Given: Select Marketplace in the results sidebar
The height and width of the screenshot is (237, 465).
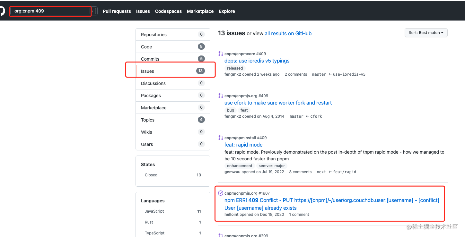Looking at the screenshot, I should [173, 108].
